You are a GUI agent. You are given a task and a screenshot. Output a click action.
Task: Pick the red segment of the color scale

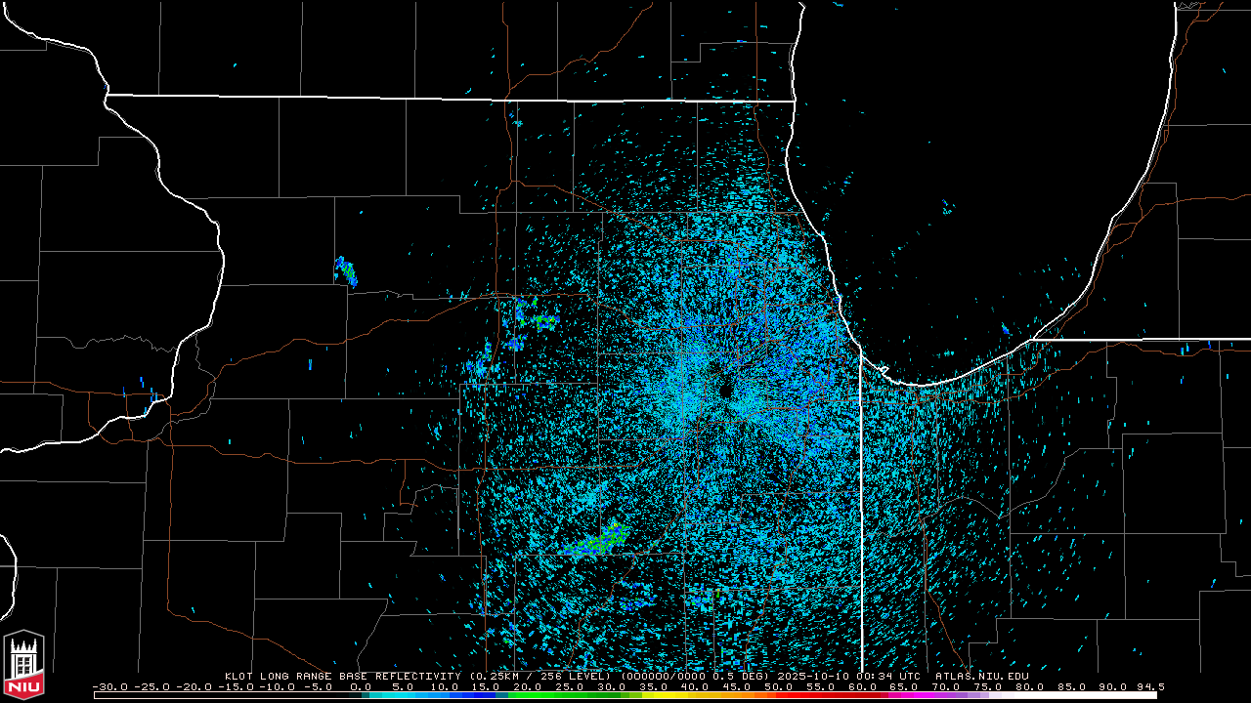tap(841, 695)
